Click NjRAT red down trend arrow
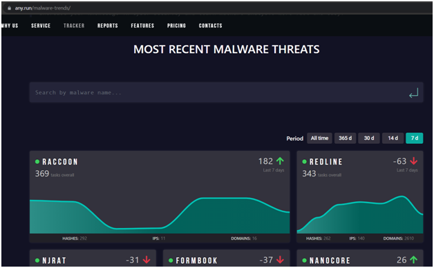Screen dimensions: 434x268 click(147, 260)
